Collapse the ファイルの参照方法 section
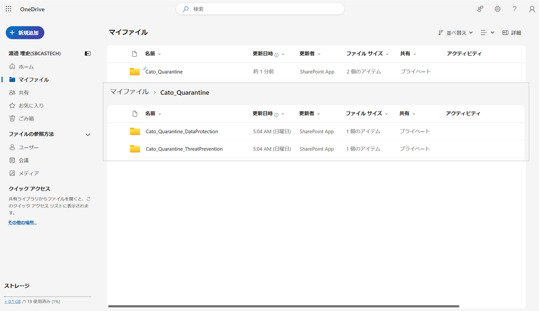Viewport: 539px width, 311px height. tap(88, 134)
